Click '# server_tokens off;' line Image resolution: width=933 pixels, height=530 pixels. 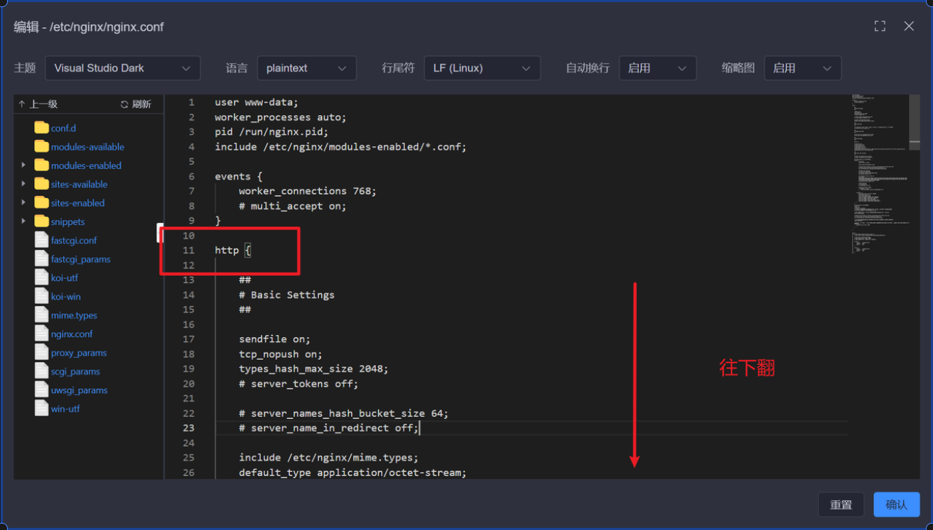(298, 384)
